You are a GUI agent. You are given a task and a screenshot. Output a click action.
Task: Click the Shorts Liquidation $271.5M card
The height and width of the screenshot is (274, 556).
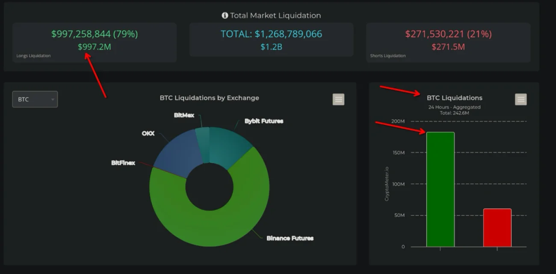pos(448,43)
